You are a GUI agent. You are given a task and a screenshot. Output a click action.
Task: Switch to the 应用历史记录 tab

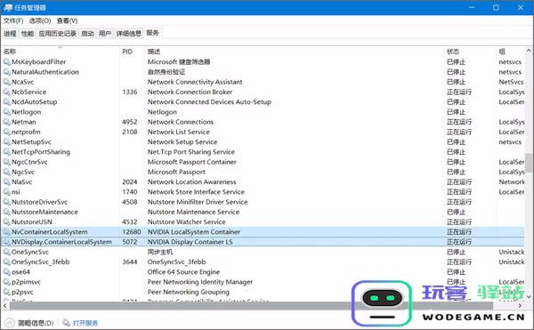(x=57, y=33)
